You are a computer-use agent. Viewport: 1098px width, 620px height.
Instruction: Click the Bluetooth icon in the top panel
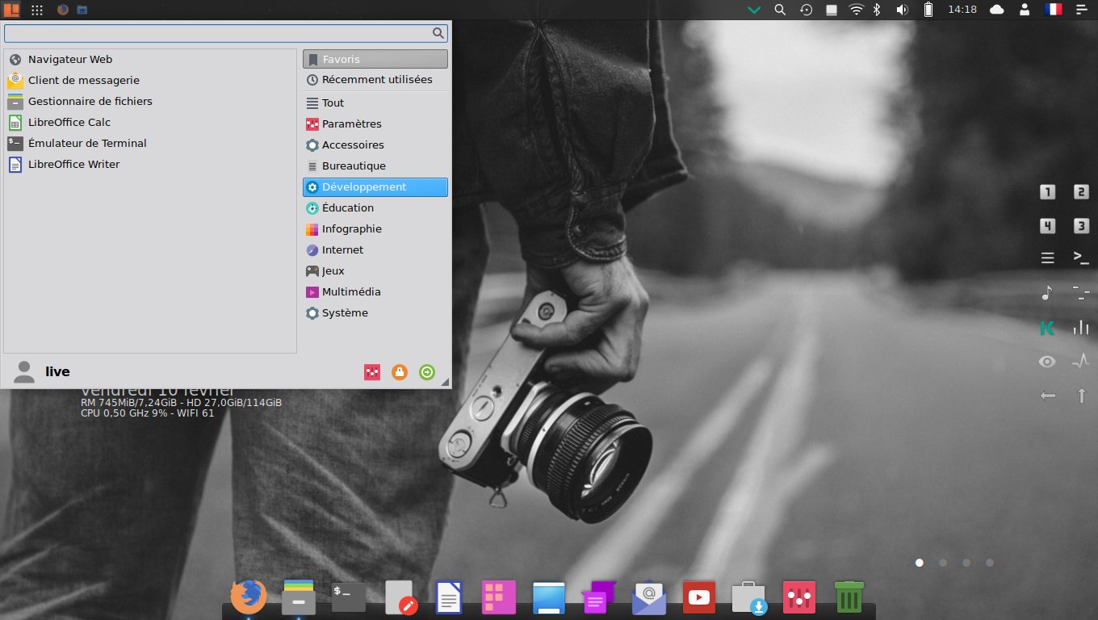pos(878,10)
